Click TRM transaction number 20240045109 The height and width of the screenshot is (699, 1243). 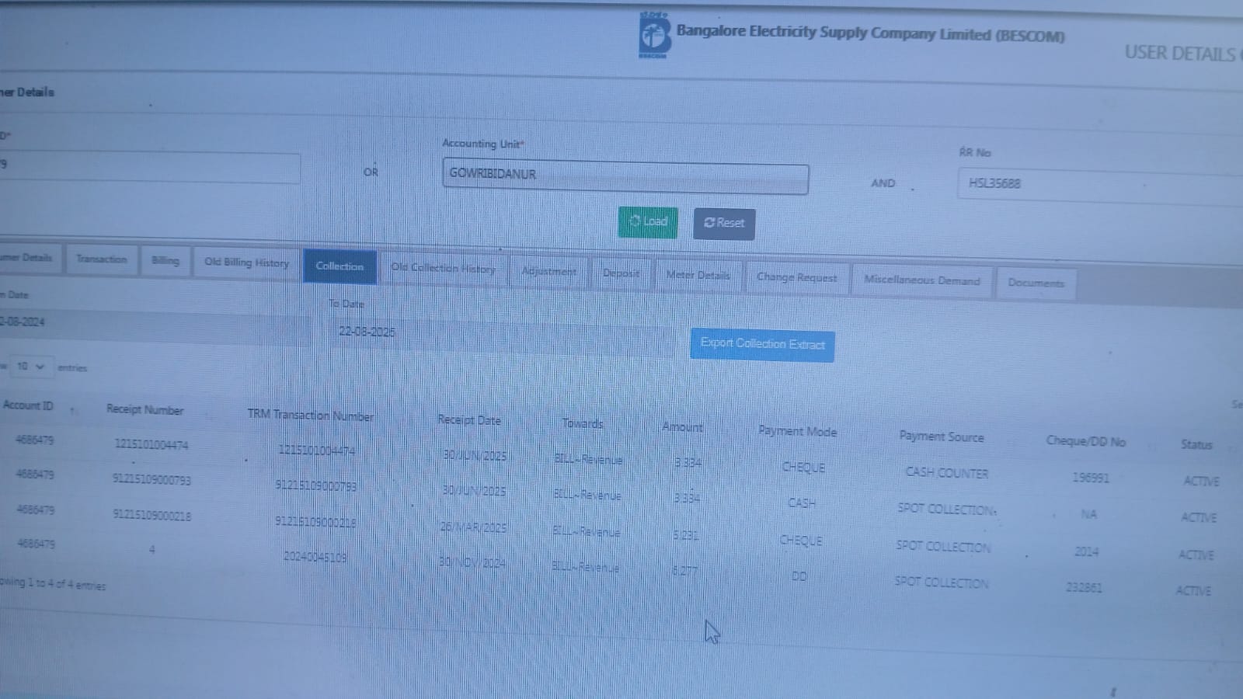[x=315, y=557]
